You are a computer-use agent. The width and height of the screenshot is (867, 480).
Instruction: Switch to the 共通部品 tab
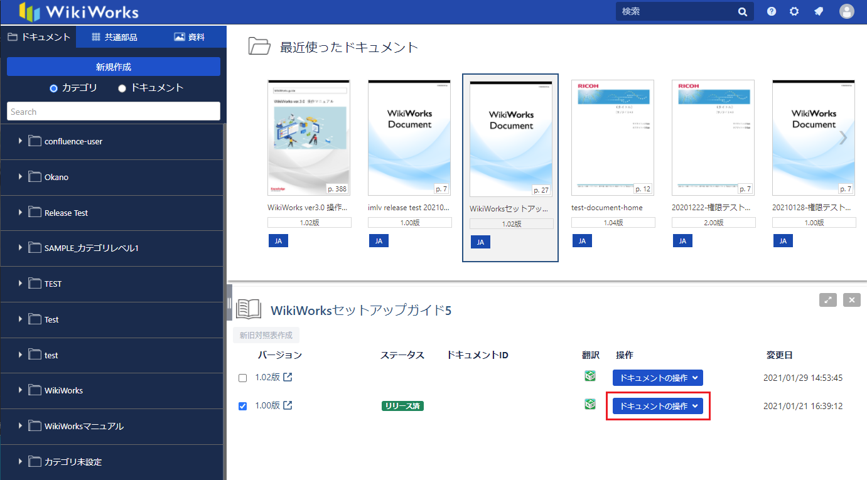[x=114, y=37]
